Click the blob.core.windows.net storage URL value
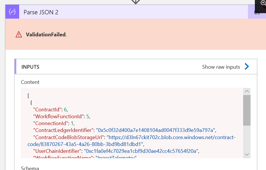 (171, 137)
